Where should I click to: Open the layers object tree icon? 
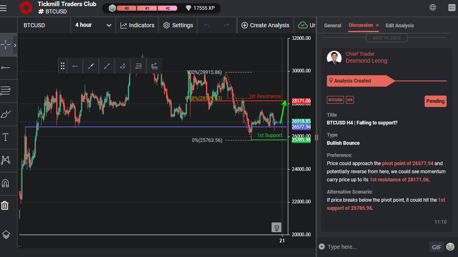point(6,235)
